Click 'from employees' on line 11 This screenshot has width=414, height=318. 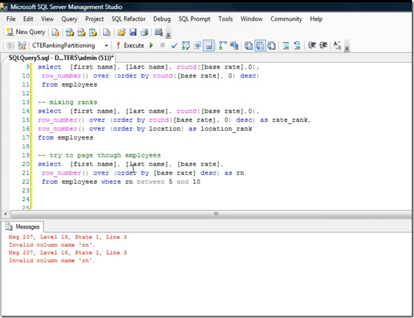(69, 85)
